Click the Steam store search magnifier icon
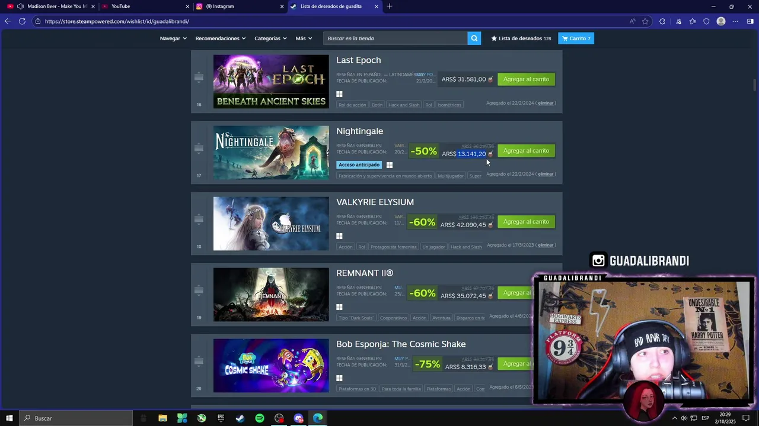This screenshot has height=426, width=759. (x=474, y=38)
